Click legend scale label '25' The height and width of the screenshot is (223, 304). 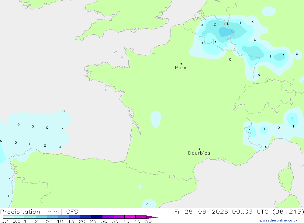pyautogui.click(x=93, y=221)
